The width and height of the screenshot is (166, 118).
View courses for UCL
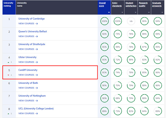pos(28,114)
